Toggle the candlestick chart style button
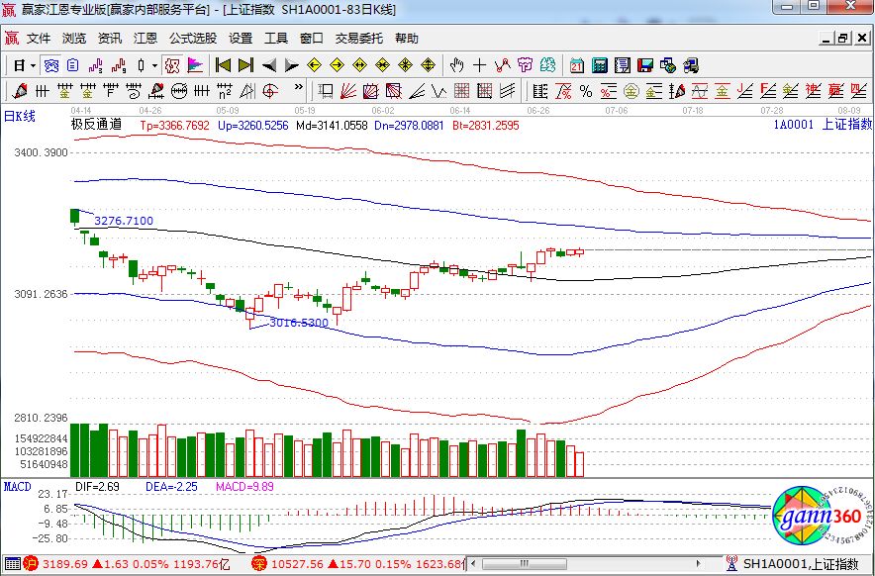 click(141, 65)
